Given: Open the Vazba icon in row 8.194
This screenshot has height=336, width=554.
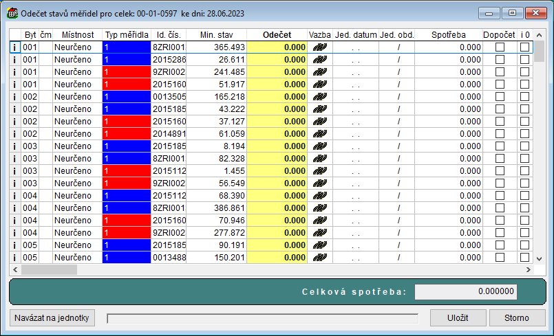Looking at the screenshot, I should [319, 146].
